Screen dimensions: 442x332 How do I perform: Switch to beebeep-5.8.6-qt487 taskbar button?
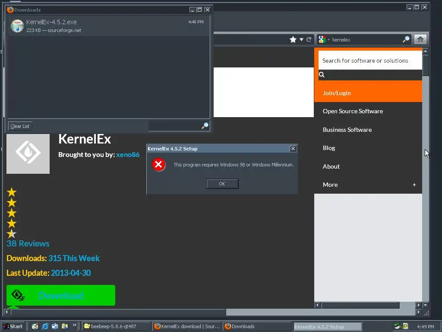click(x=117, y=326)
